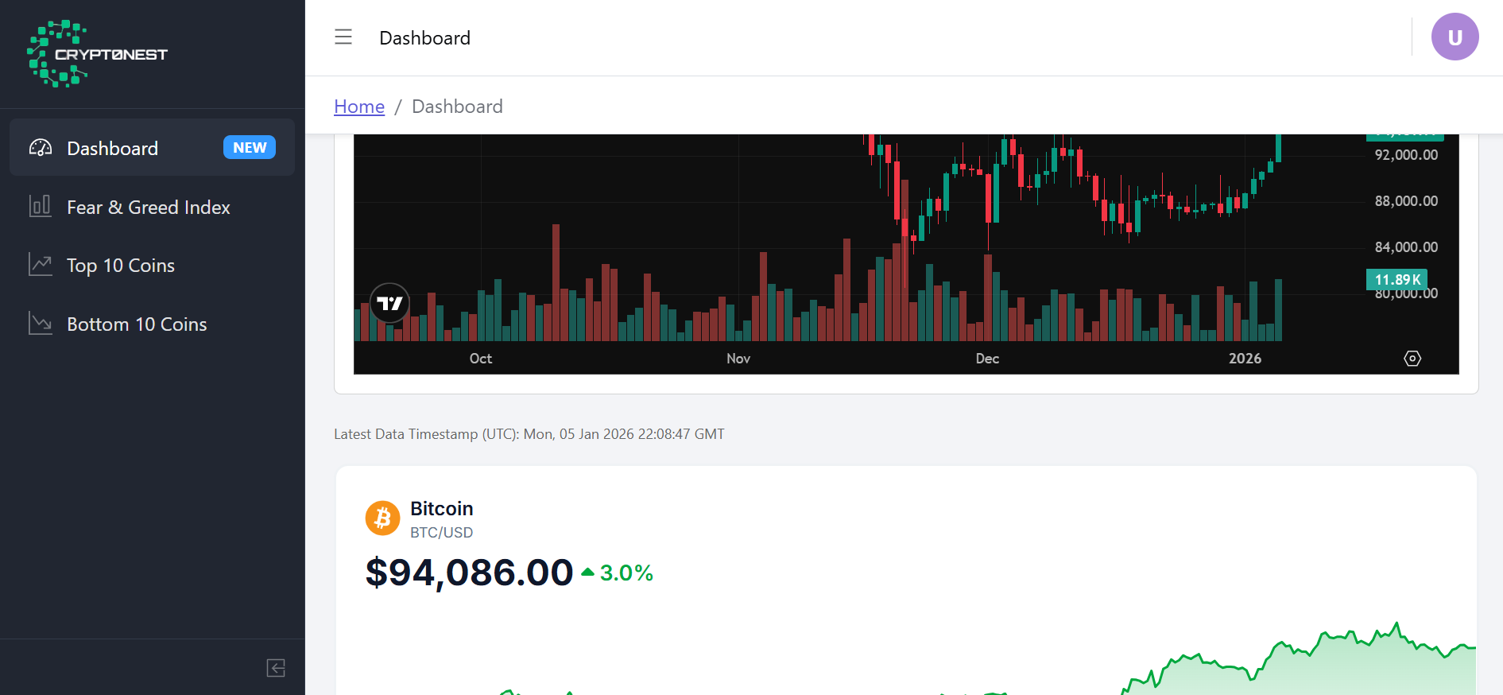1503x695 pixels.
Task: Click the chart settings hexagon icon
Action: tap(1412, 359)
